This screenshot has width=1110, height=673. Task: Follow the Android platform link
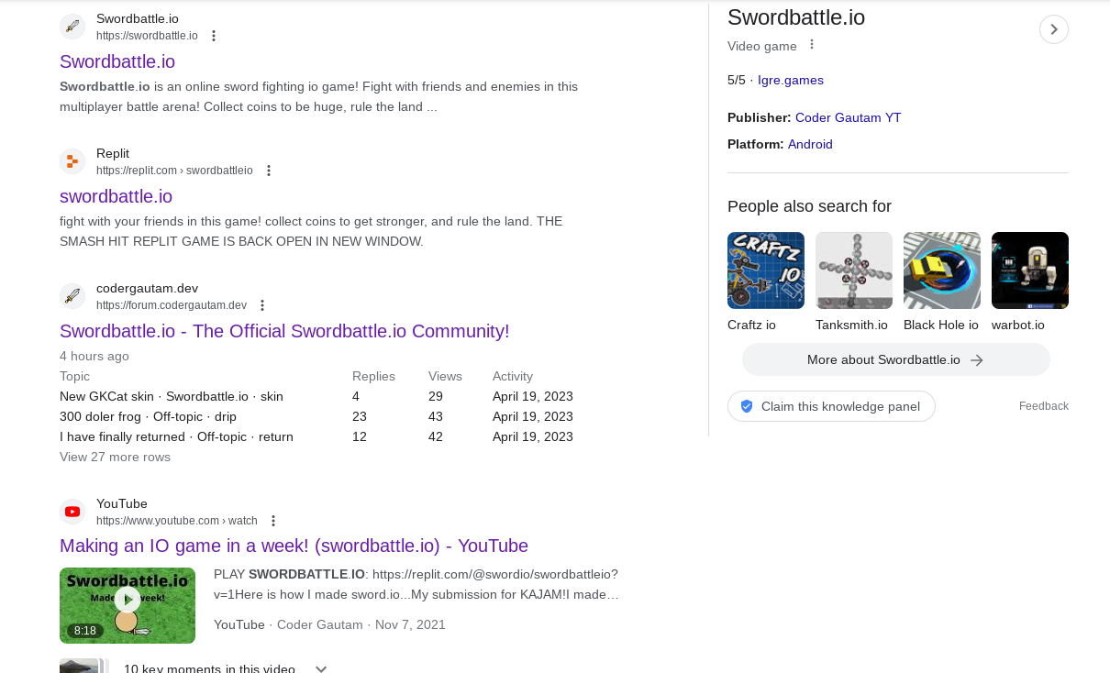[810, 144]
